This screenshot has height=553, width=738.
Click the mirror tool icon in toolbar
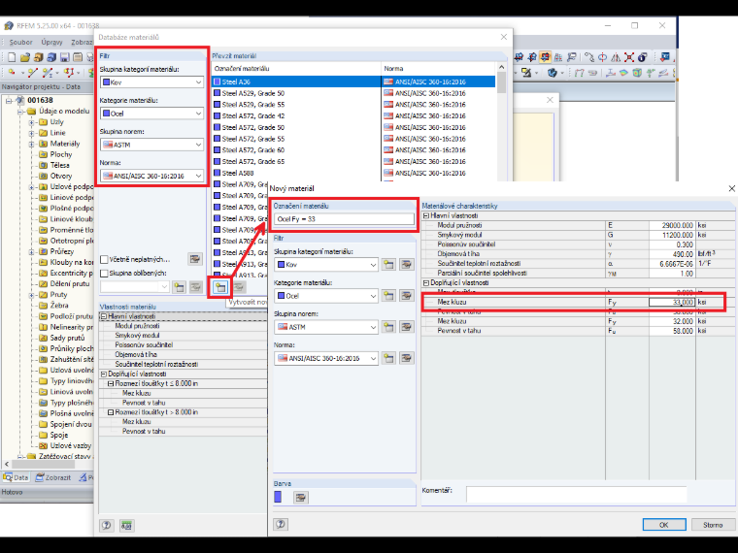tap(616, 57)
